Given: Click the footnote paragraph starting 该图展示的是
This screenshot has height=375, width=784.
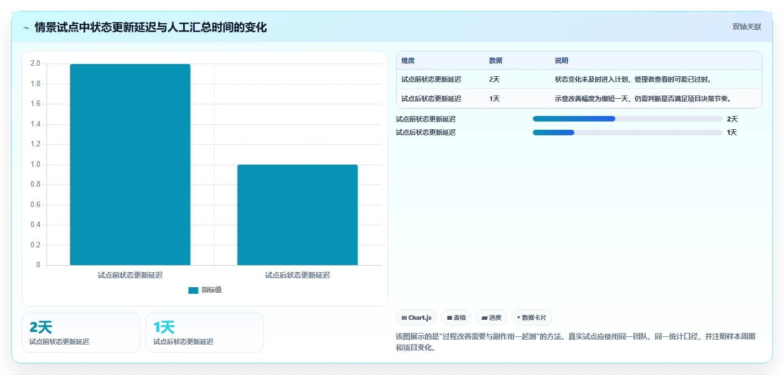Looking at the screenshot, I should 576,342.
